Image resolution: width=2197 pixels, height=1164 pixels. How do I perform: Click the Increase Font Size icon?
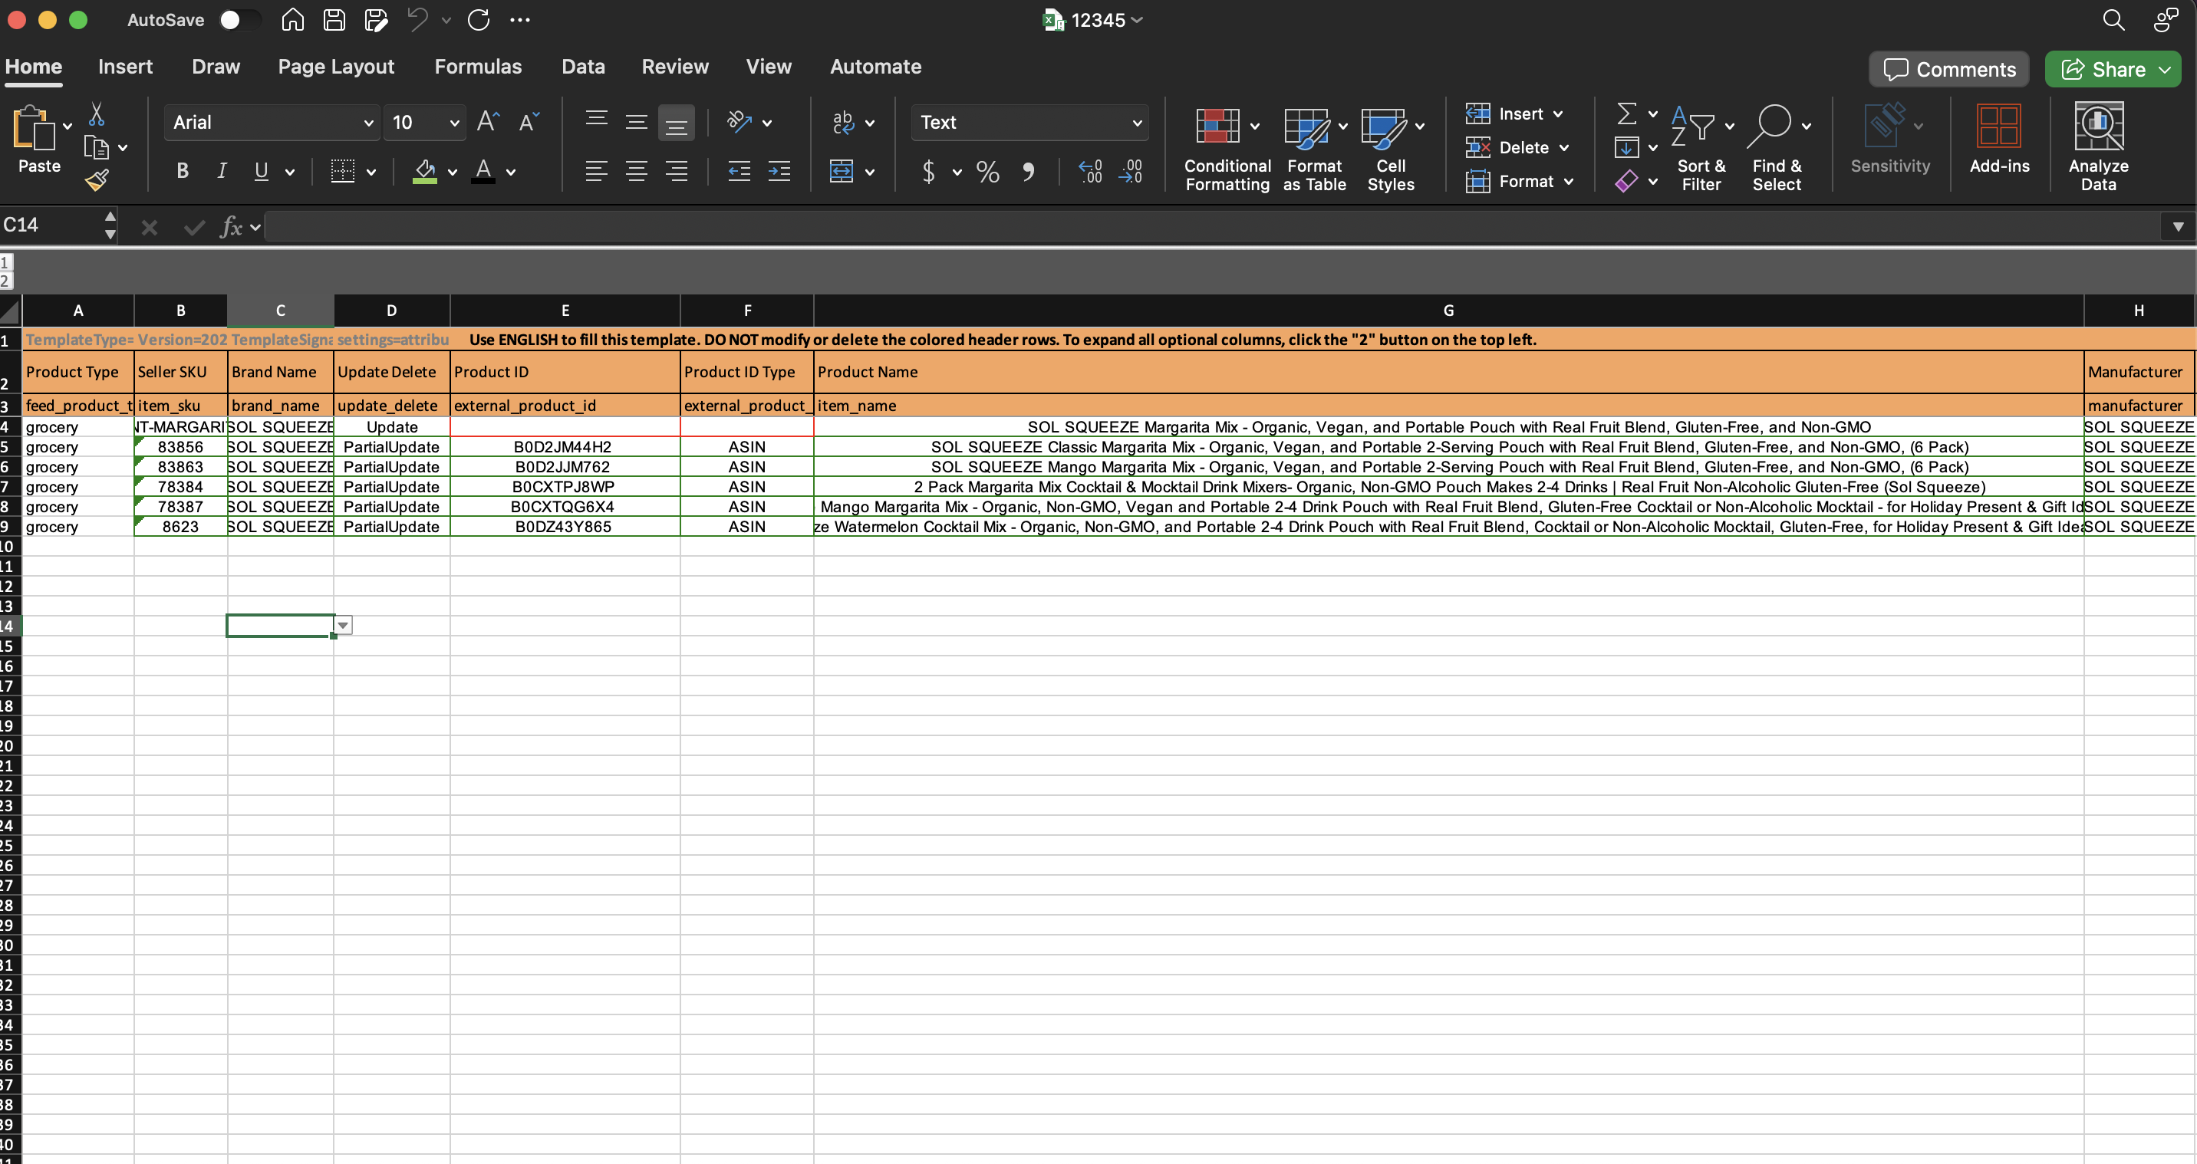488,122
